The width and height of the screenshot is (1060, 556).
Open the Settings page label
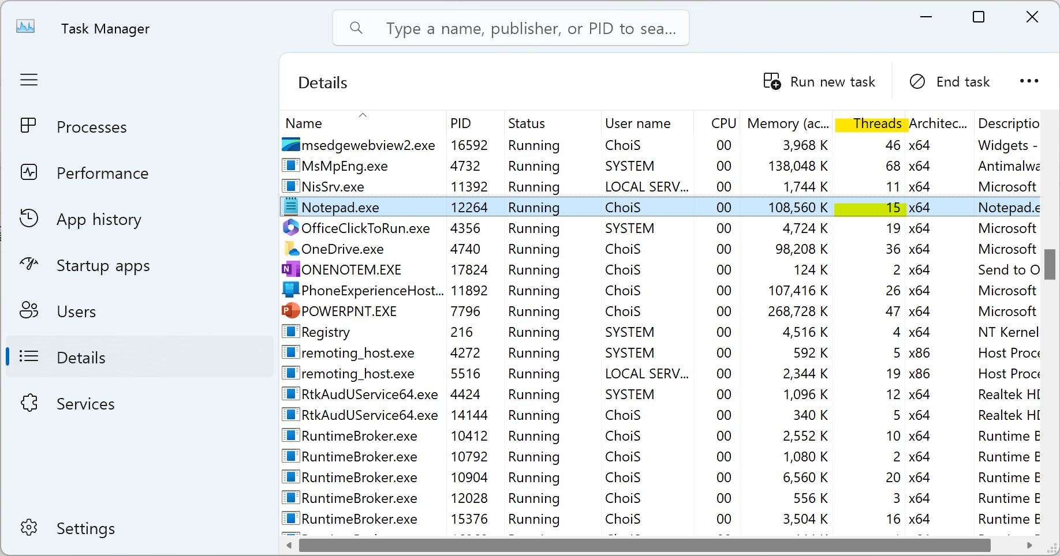tap(85, 528)
